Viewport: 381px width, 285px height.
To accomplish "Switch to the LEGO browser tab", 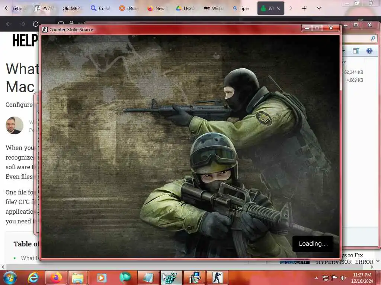I will pyautogui.click(x=185, y=9).
